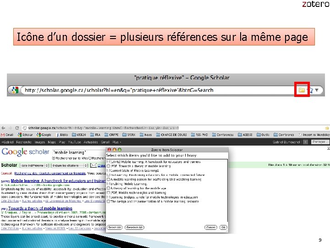Check '[LIVRE] Mobile learning: A handbook for educators'
The height and width of the screenshot is (248, 330).
pos(108,162)
